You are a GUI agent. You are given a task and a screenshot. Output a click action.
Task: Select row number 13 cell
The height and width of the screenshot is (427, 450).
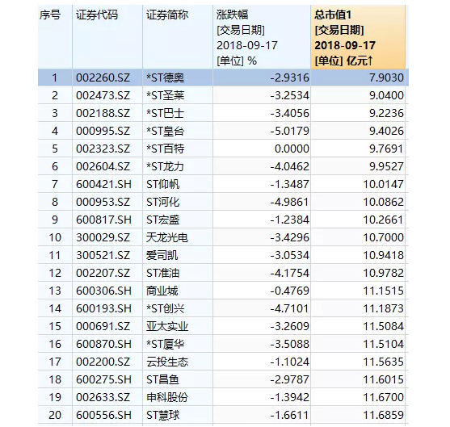tap(55, 291)
